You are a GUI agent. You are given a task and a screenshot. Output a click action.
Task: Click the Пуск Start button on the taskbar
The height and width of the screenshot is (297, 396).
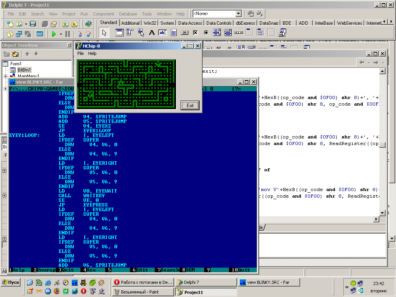11,282
